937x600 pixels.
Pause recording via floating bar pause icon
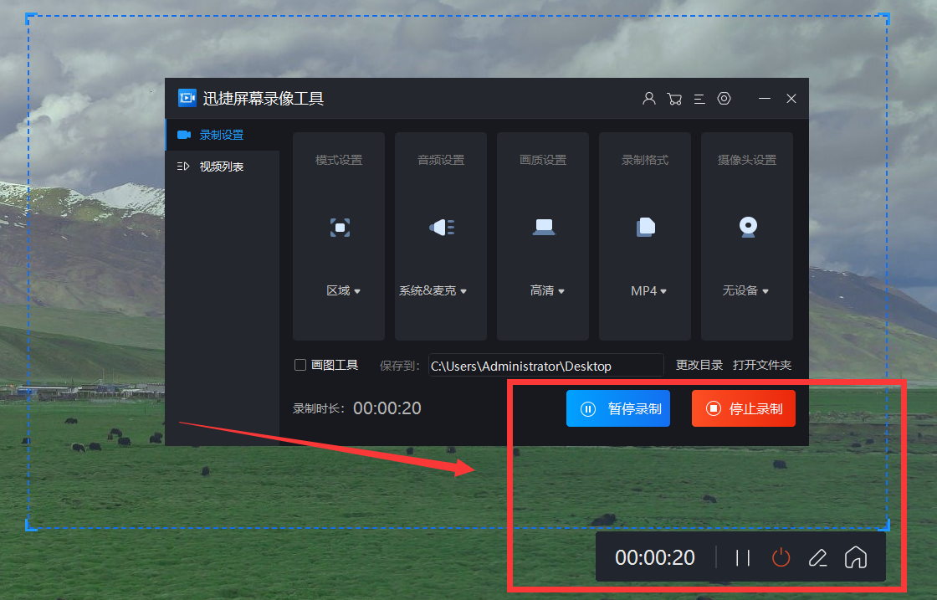click(741, 557)
